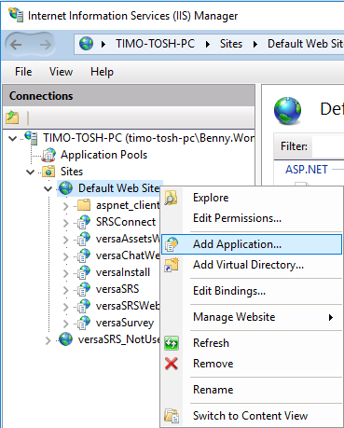
Task: Open the View menu
Action: pyautogui.click(x=61, y=72)
